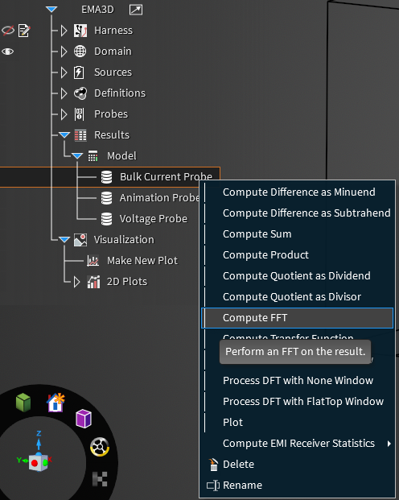
Task: Expand the Probes tree node
Action: 64,114
